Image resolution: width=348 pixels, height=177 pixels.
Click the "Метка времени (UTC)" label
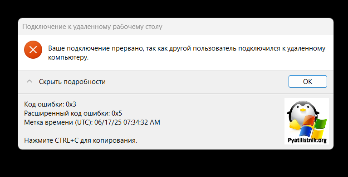(59, 122)
